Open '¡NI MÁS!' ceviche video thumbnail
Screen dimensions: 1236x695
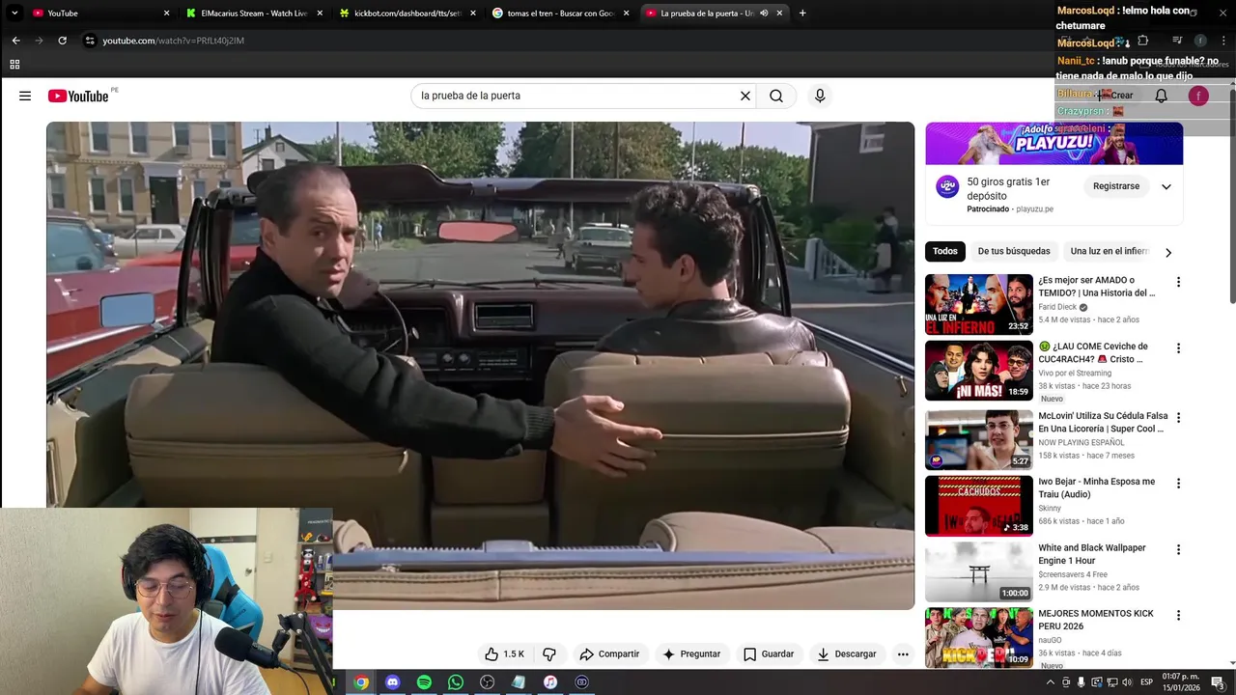[978, 370]
